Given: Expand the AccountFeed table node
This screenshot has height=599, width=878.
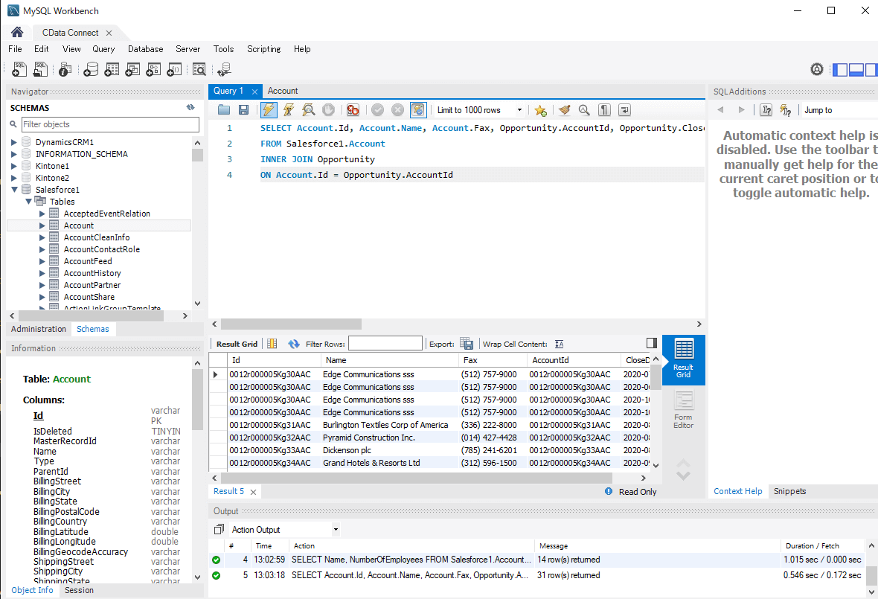Looking at the screenshot, I should (42, 261).
